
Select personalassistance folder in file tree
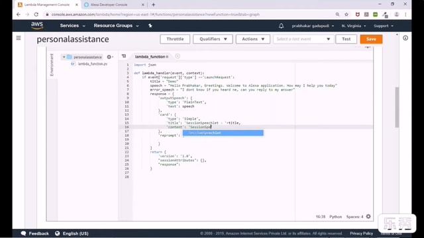pyautogui.click(x=87, y=58)
